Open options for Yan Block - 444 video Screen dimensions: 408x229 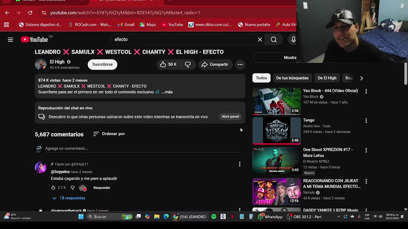pyautogui.click(x=366, y=91)
